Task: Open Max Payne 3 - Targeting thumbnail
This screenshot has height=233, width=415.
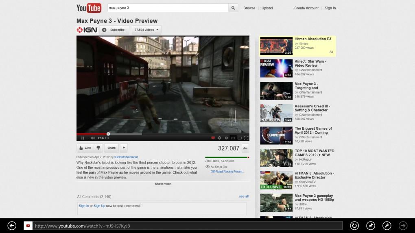Action: click(x=276, y=91)
